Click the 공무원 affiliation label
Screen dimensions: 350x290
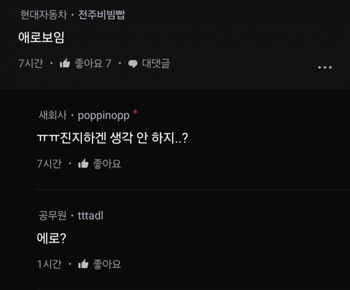pyautogui.click(x=53, y=216)
